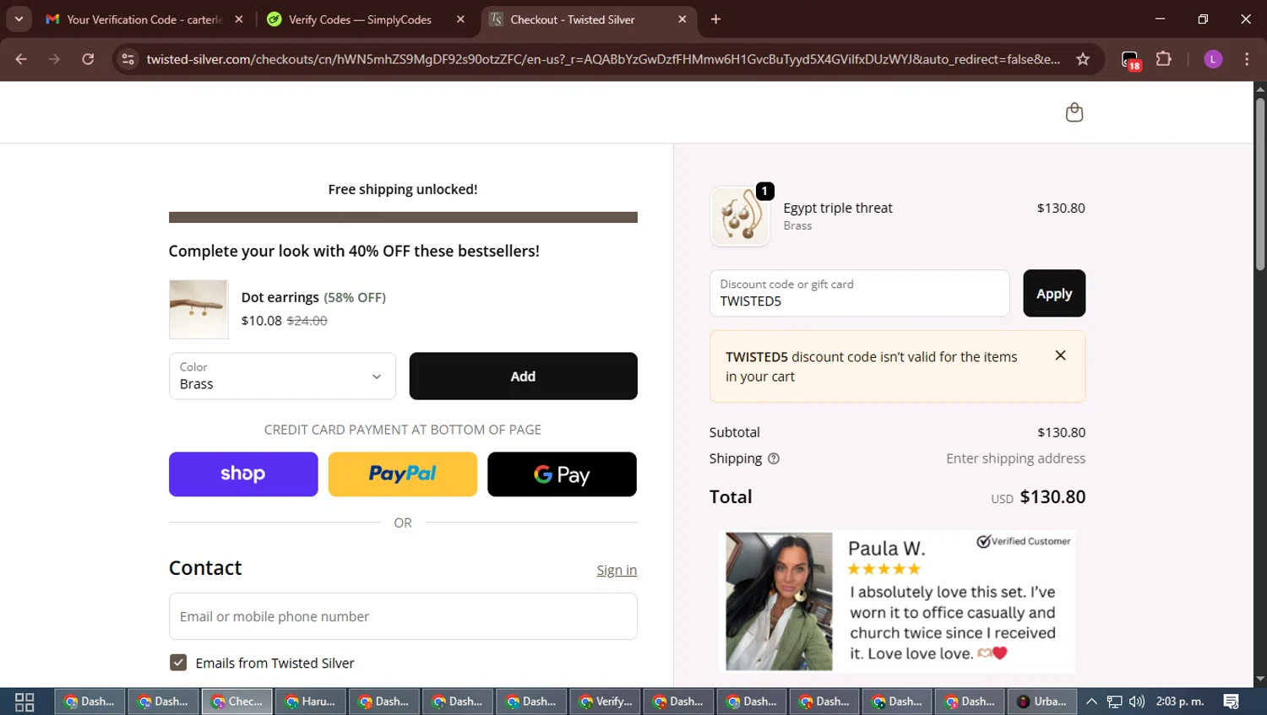The image size is (1267, 715).
Task: Pay with Shop Pay button
Action: (243, 474)
